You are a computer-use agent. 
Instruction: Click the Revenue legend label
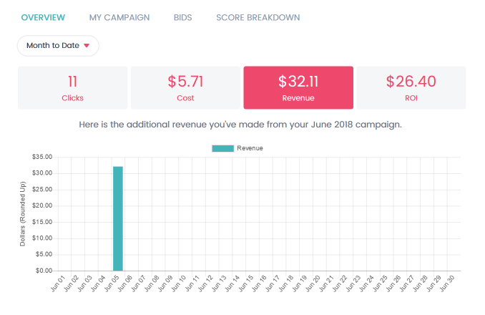(x=250, y=148)
